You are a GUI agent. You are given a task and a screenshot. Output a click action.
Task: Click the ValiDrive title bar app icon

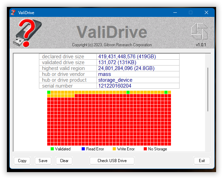13,12
